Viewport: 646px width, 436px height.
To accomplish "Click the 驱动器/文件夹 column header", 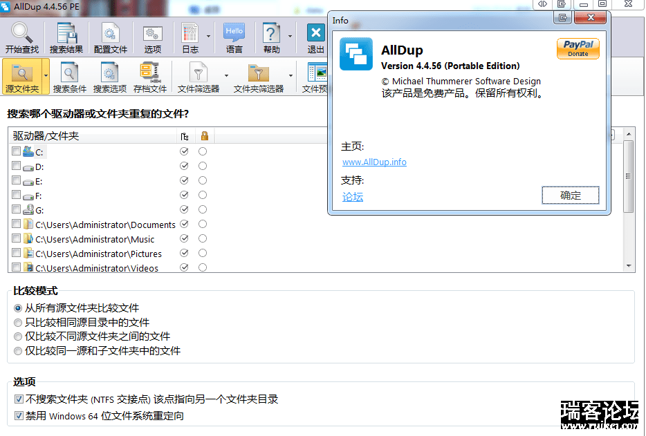I will [x=92, y=136].
